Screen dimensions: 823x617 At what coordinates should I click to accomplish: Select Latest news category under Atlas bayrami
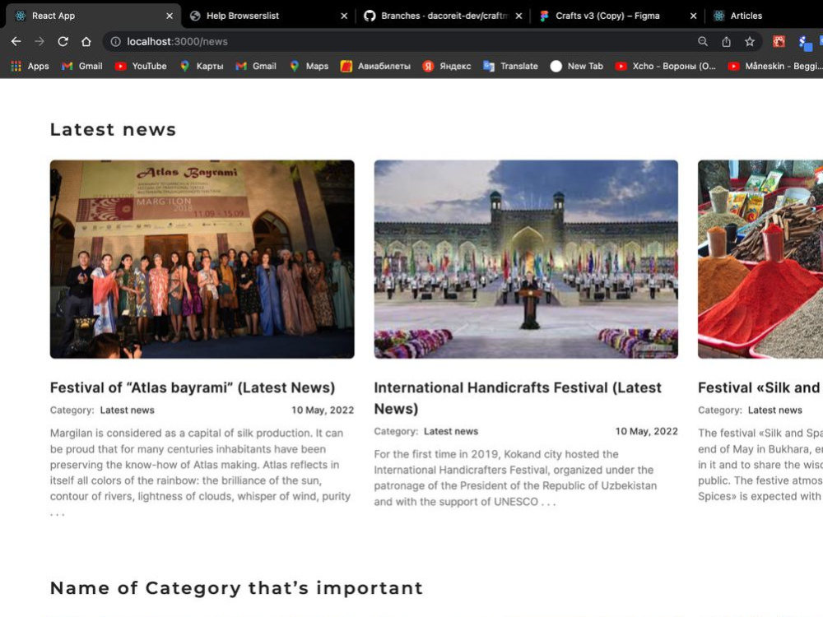coord(127,411)
